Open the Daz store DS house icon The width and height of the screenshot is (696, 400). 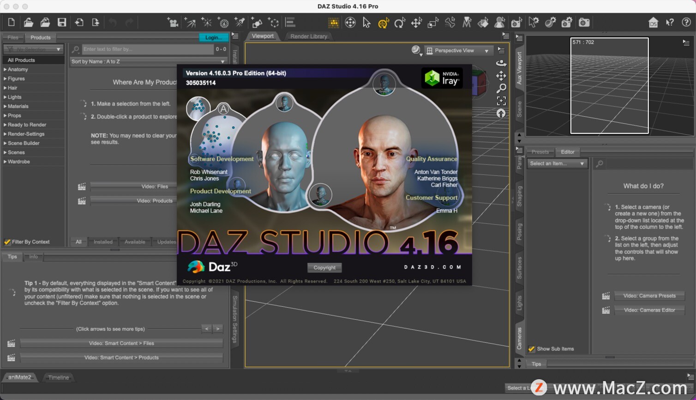[653, 22]
